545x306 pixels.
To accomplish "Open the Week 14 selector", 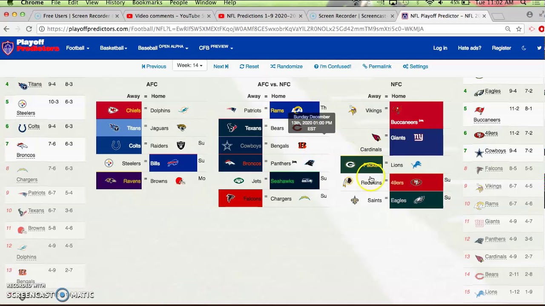I will (189, 65).
